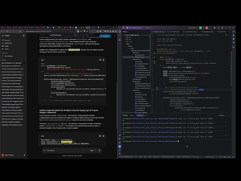Open recent chat 'SQL Drills for Backend Developers'
The height and width of the screenshot is (181, 241).
(11, 122)
